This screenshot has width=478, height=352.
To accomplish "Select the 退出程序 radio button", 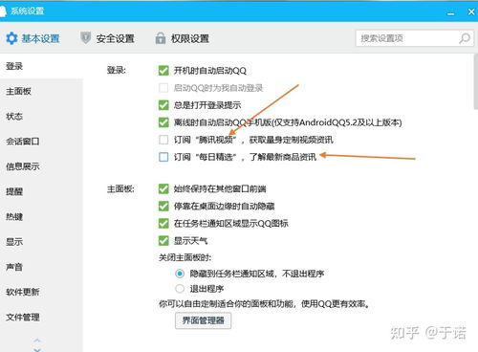I will pyautogui.click(x=180, y=289).
